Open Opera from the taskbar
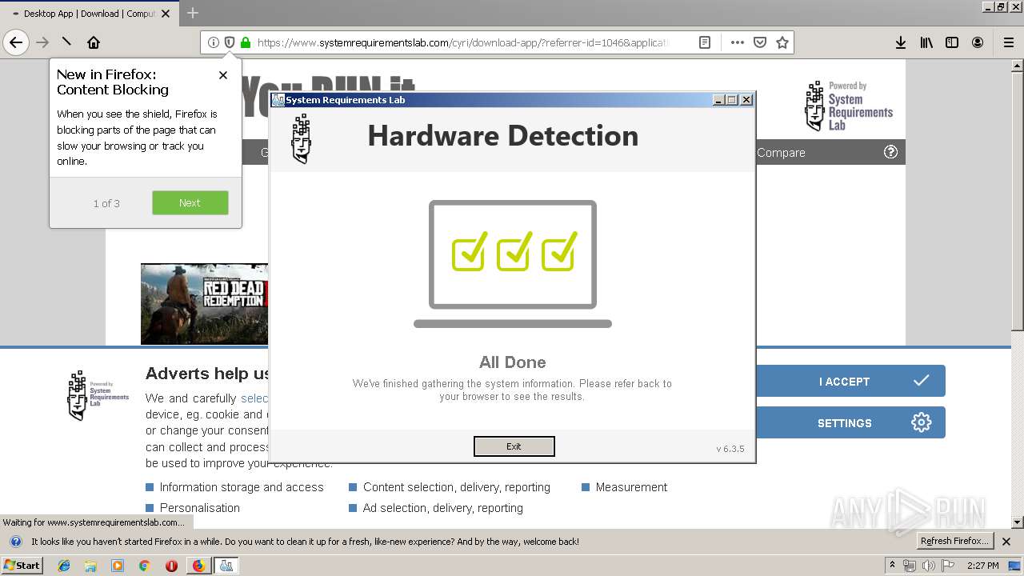This screenshot has height=576, width=1024. (171, 566)
